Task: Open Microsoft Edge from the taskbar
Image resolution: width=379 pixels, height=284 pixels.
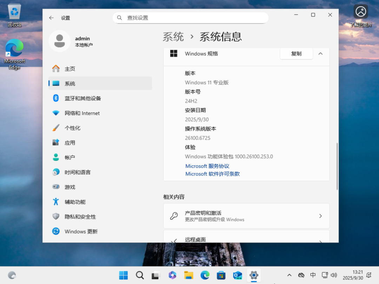Action: [205, 275]
